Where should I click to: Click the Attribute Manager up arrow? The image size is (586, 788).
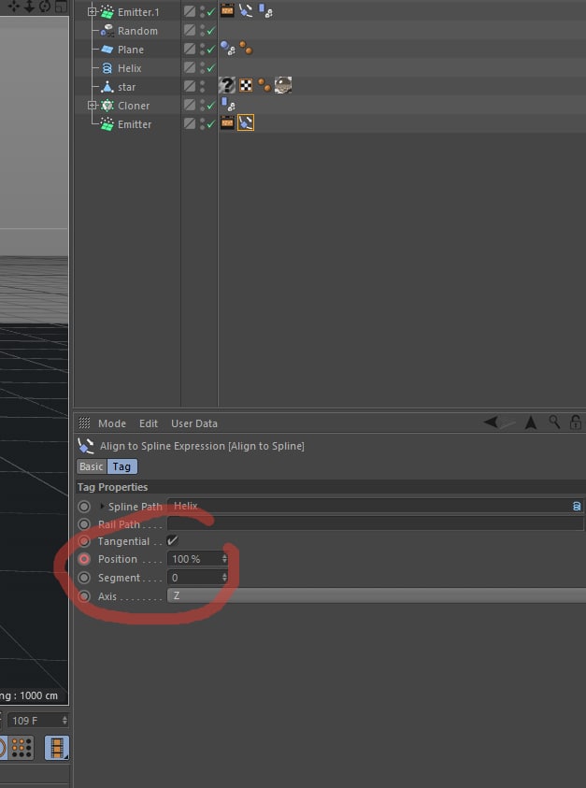tap(531, 423)
